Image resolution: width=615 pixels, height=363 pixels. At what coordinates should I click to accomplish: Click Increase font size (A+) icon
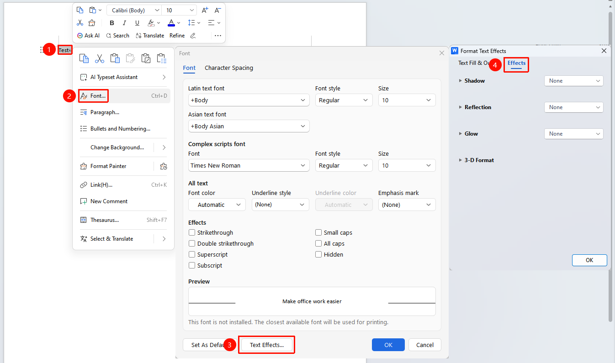tap(205, 10)
